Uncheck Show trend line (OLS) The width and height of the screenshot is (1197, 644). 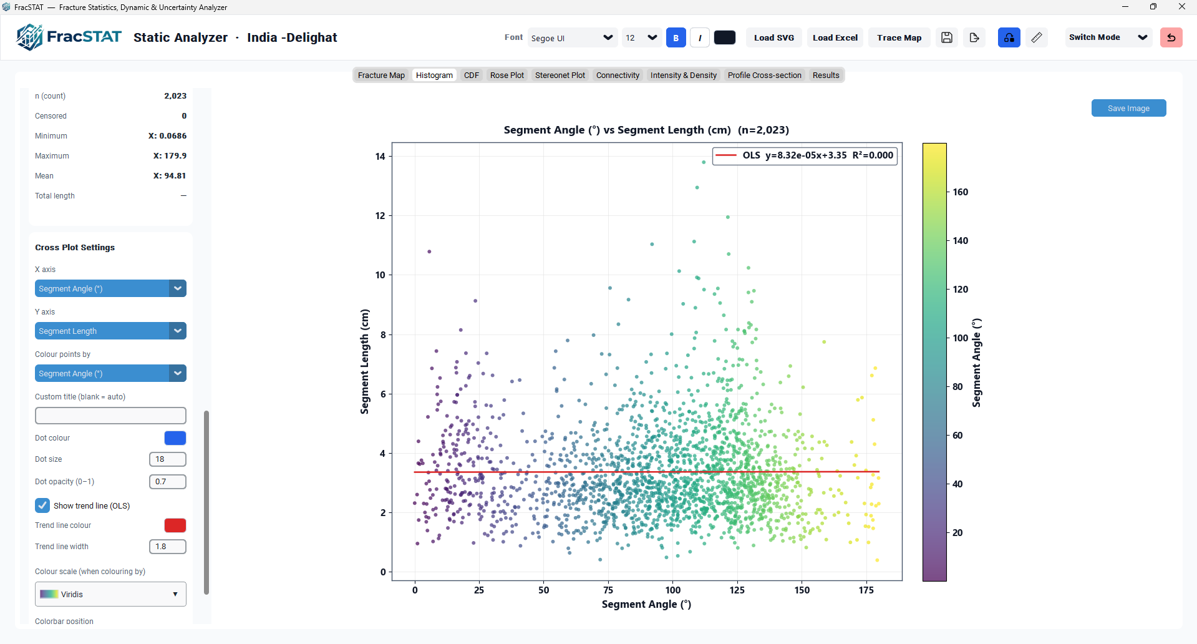[42, 505]
